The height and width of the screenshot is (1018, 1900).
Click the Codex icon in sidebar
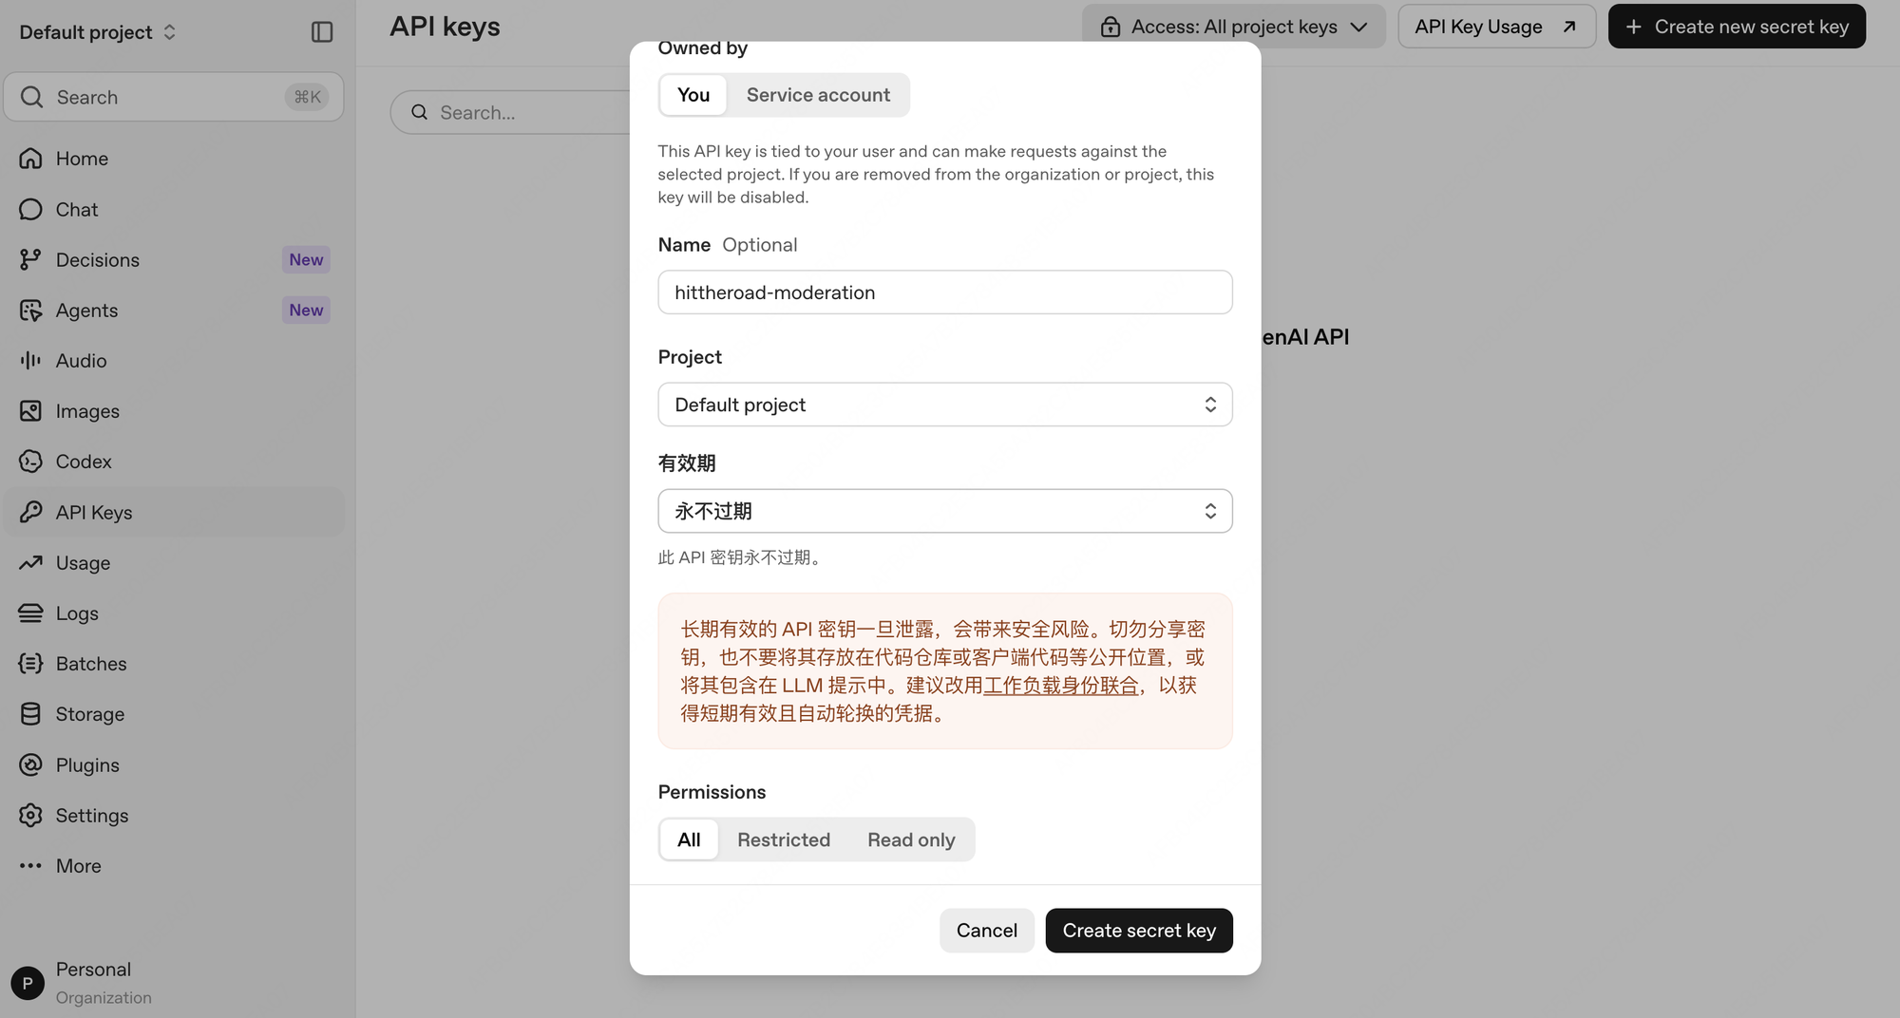coord(30,462)
